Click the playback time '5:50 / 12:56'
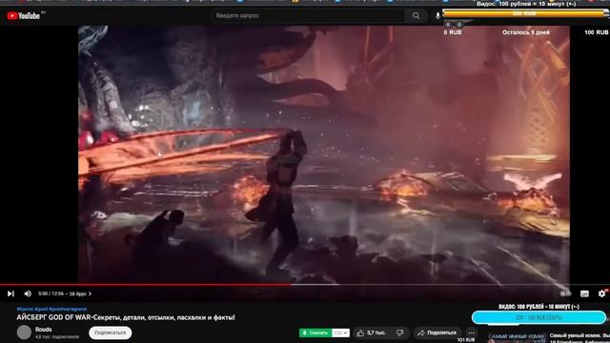Image resolution: width=610 pixels, height=343 pixels. click(x=51, y=293)
